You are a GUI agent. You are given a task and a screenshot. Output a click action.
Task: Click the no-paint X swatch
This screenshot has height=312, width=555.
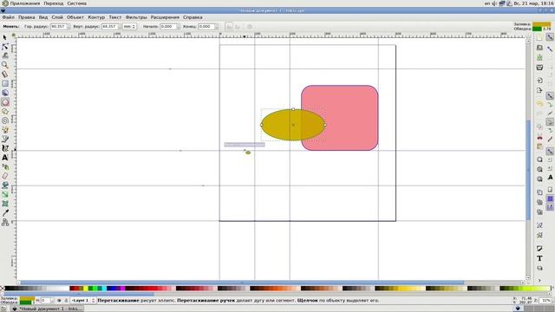tap(3, 289)
